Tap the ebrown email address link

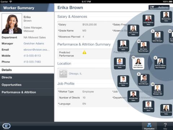pyautogui.click(x=36, y=49)
